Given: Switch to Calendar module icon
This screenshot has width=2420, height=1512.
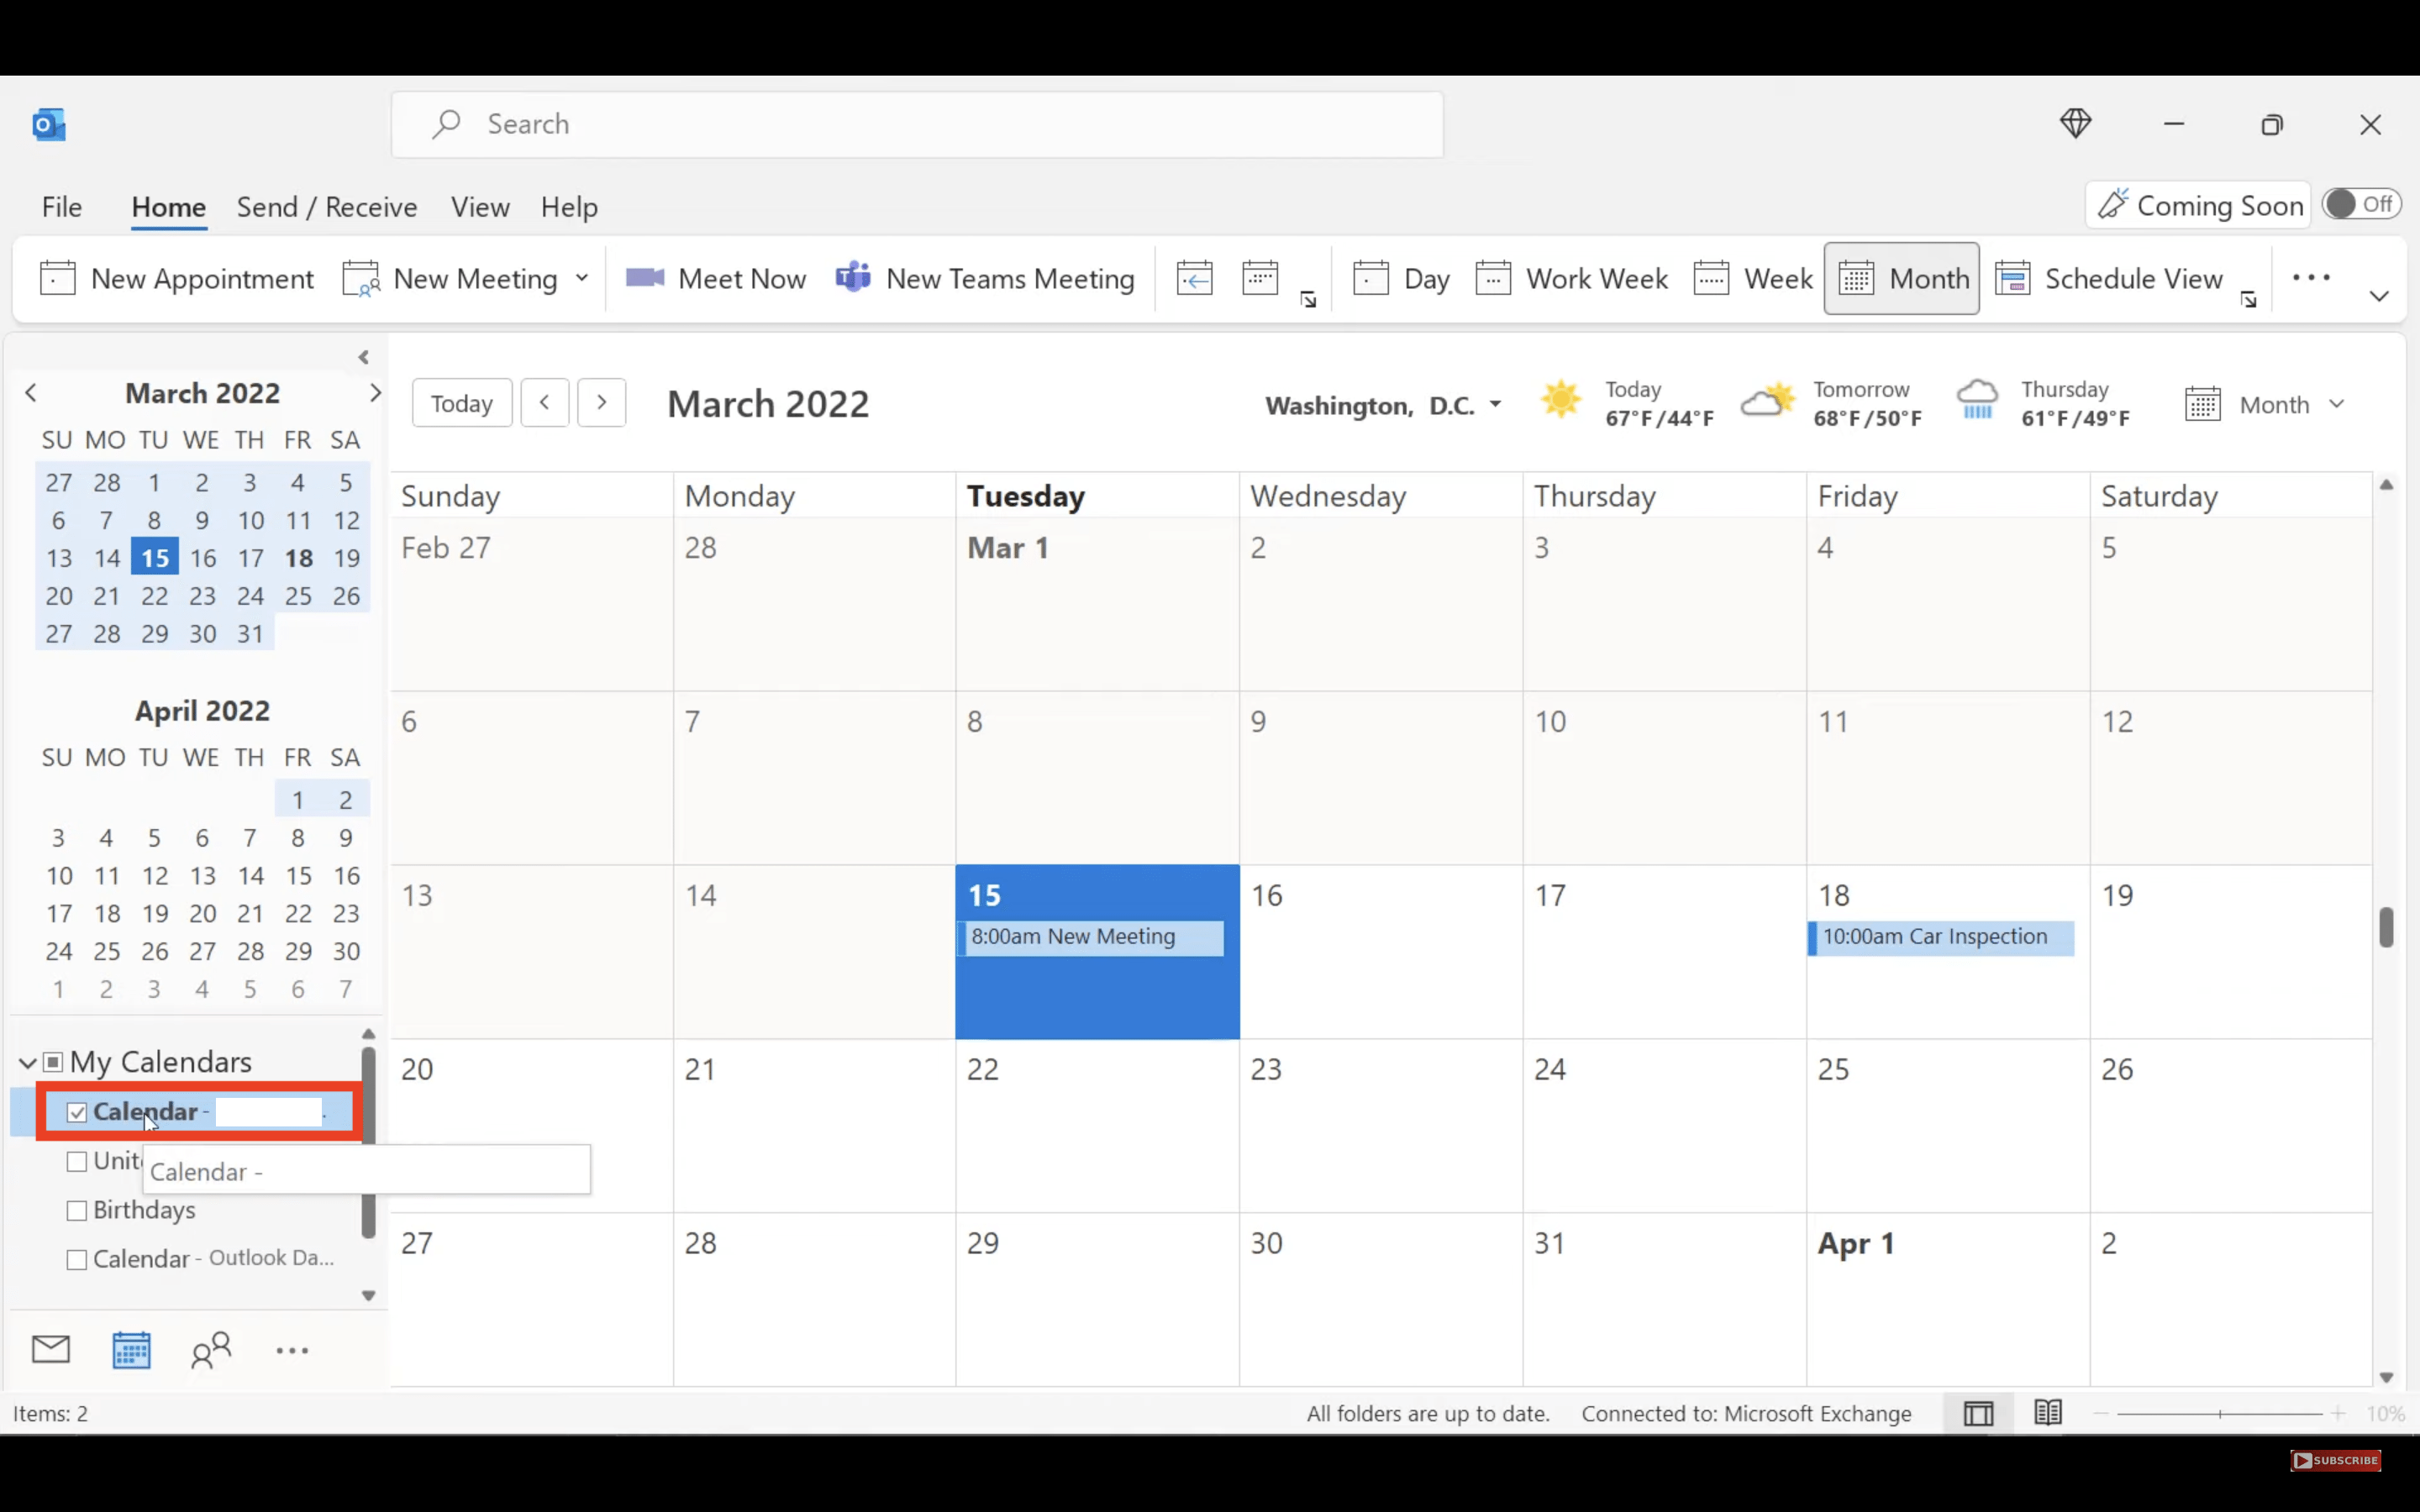Looking at the screenshot, I should 131,1350.
